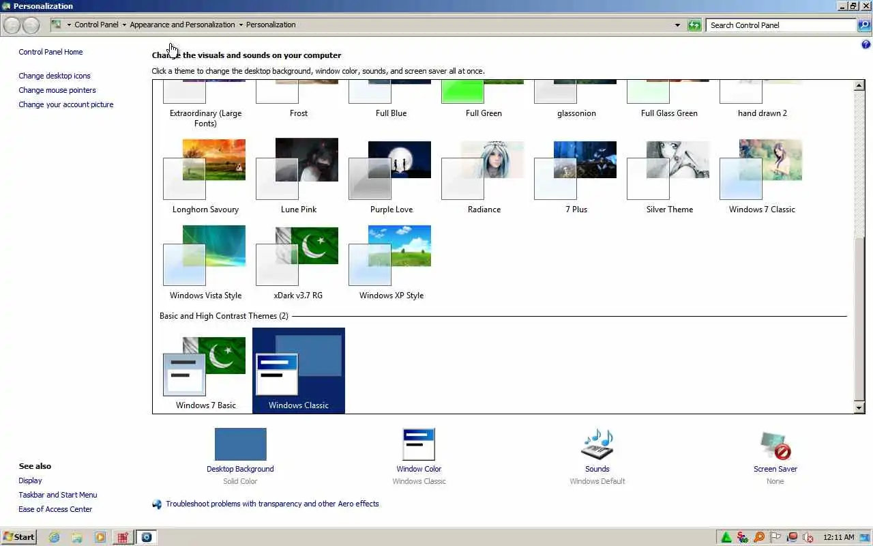This screenshot has width=873, height=546.
Task: Select the Lune Pink theme
Action: point(299,177)
